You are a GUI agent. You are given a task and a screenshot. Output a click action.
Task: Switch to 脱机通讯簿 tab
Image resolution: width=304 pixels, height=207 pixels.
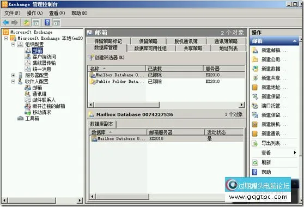[x=186, y=41]
